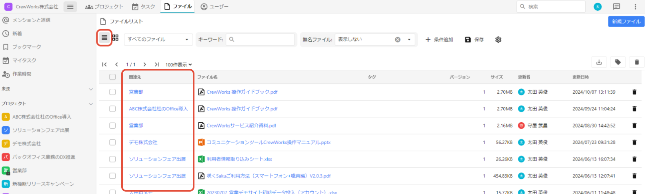Open the three-dot more options menu
This screenshot has height=194, width=645.
[x=635, y=7]
